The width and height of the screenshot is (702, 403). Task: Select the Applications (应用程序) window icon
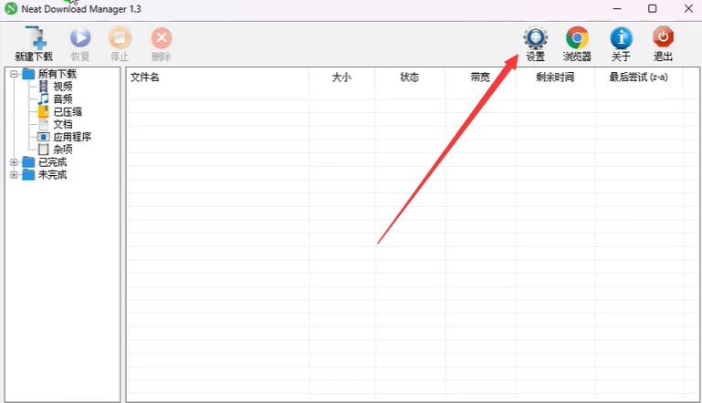pos(43,137)
